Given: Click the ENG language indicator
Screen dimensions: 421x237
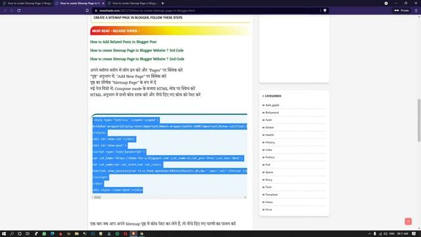Looking at the screenshot, I should (392, 234).
